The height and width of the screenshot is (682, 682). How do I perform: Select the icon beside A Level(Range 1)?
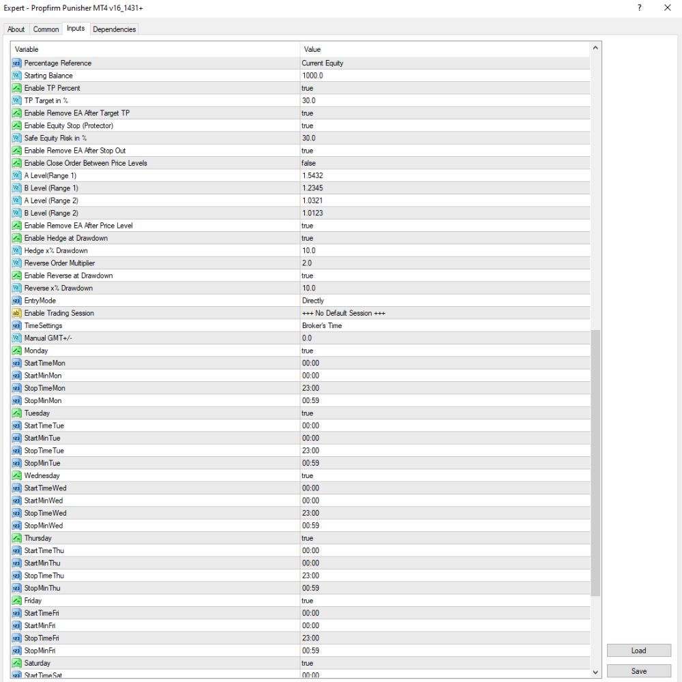pos(16,176)
